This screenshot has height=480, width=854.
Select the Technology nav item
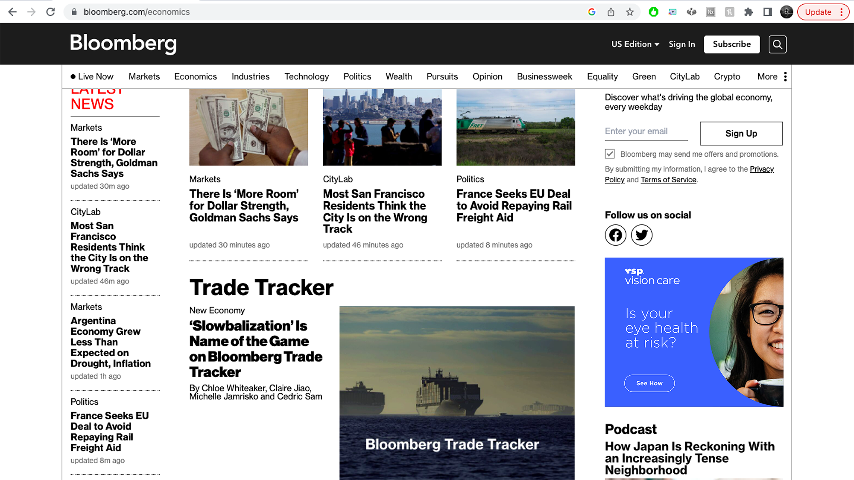(x=307, y=77)
